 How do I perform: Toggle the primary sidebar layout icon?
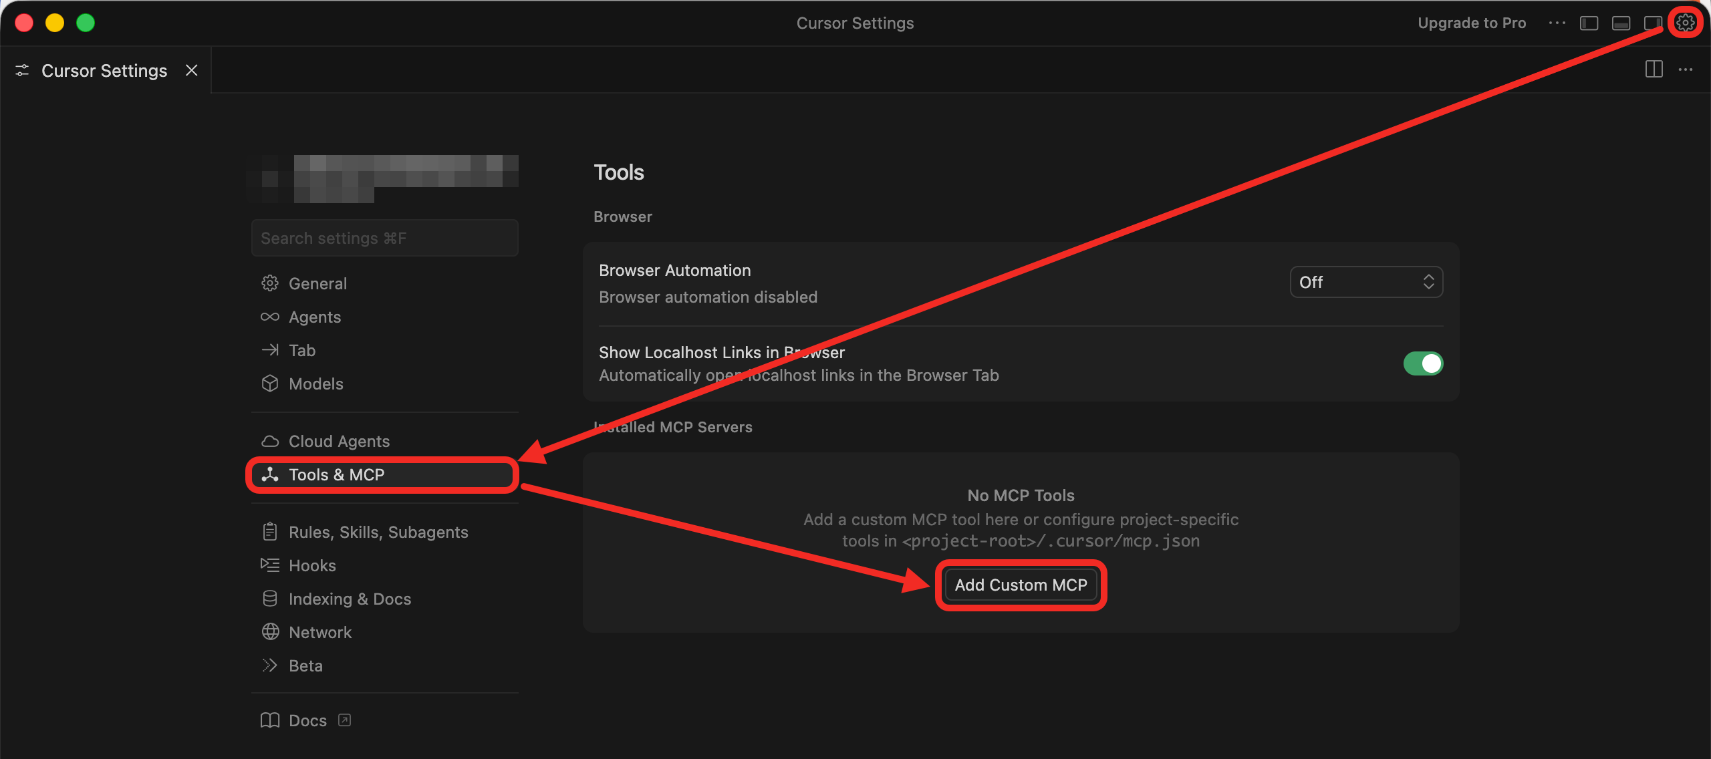pyautogui.click(x=1589, y=23)
